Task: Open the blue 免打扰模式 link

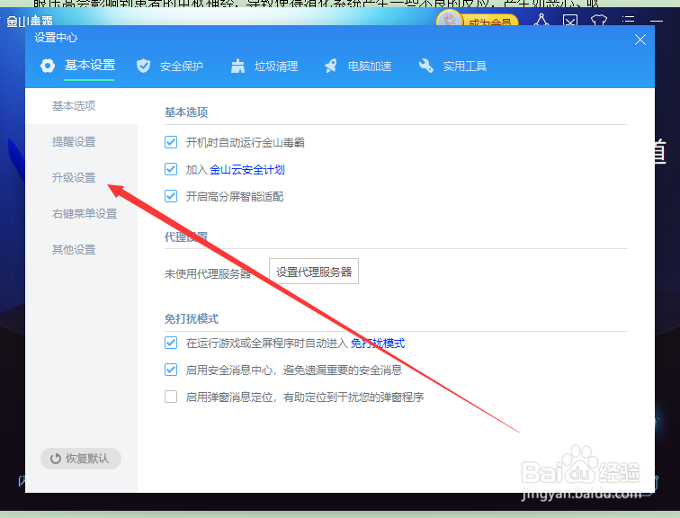Action: pos(378,344)
